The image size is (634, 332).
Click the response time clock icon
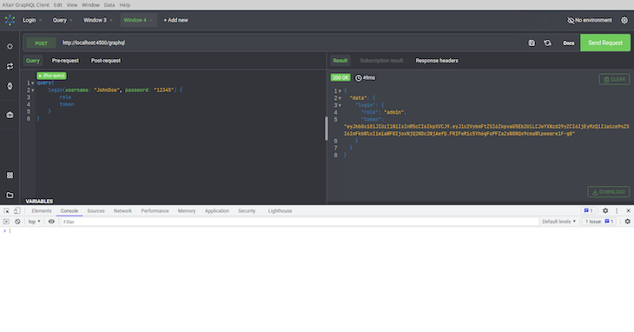(x=358, y=77)
